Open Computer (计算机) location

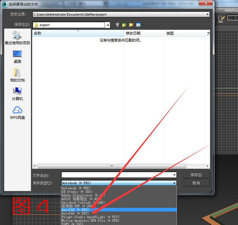tap(17, 94)
